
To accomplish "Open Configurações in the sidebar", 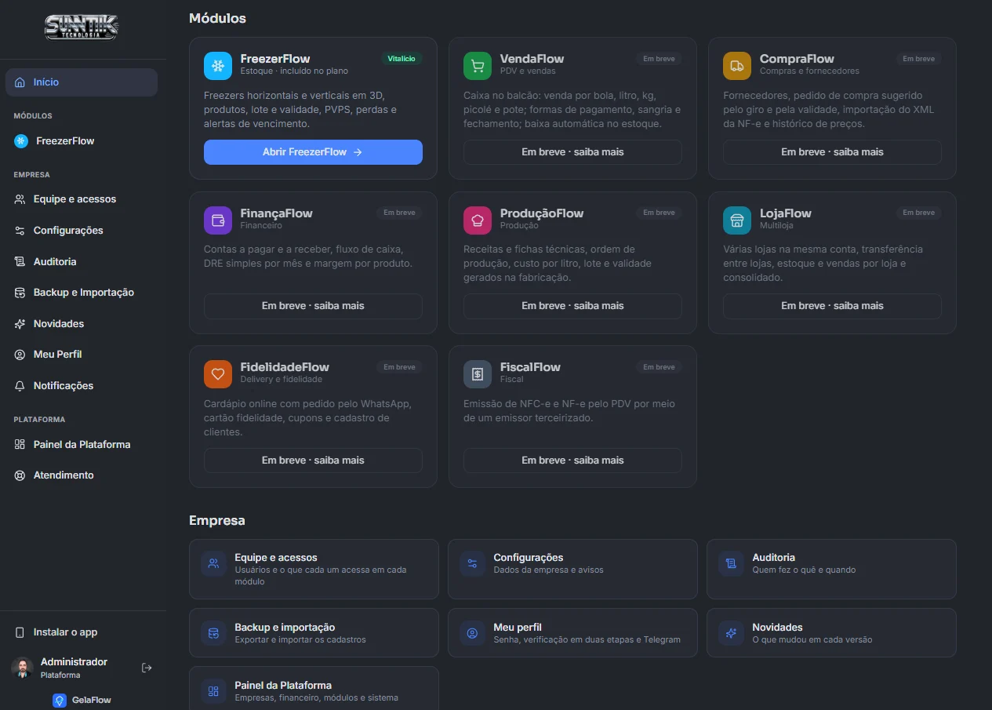I will pyautogui.click(x=82, y=231).
